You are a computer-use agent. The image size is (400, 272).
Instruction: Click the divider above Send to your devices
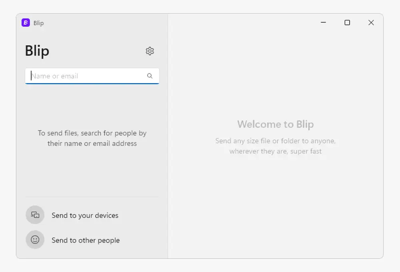(x=92, y=197)
